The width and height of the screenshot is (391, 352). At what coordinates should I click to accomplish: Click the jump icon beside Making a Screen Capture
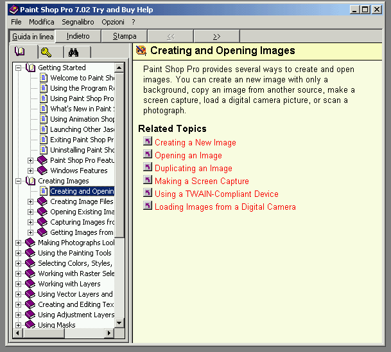pos(148,180)
